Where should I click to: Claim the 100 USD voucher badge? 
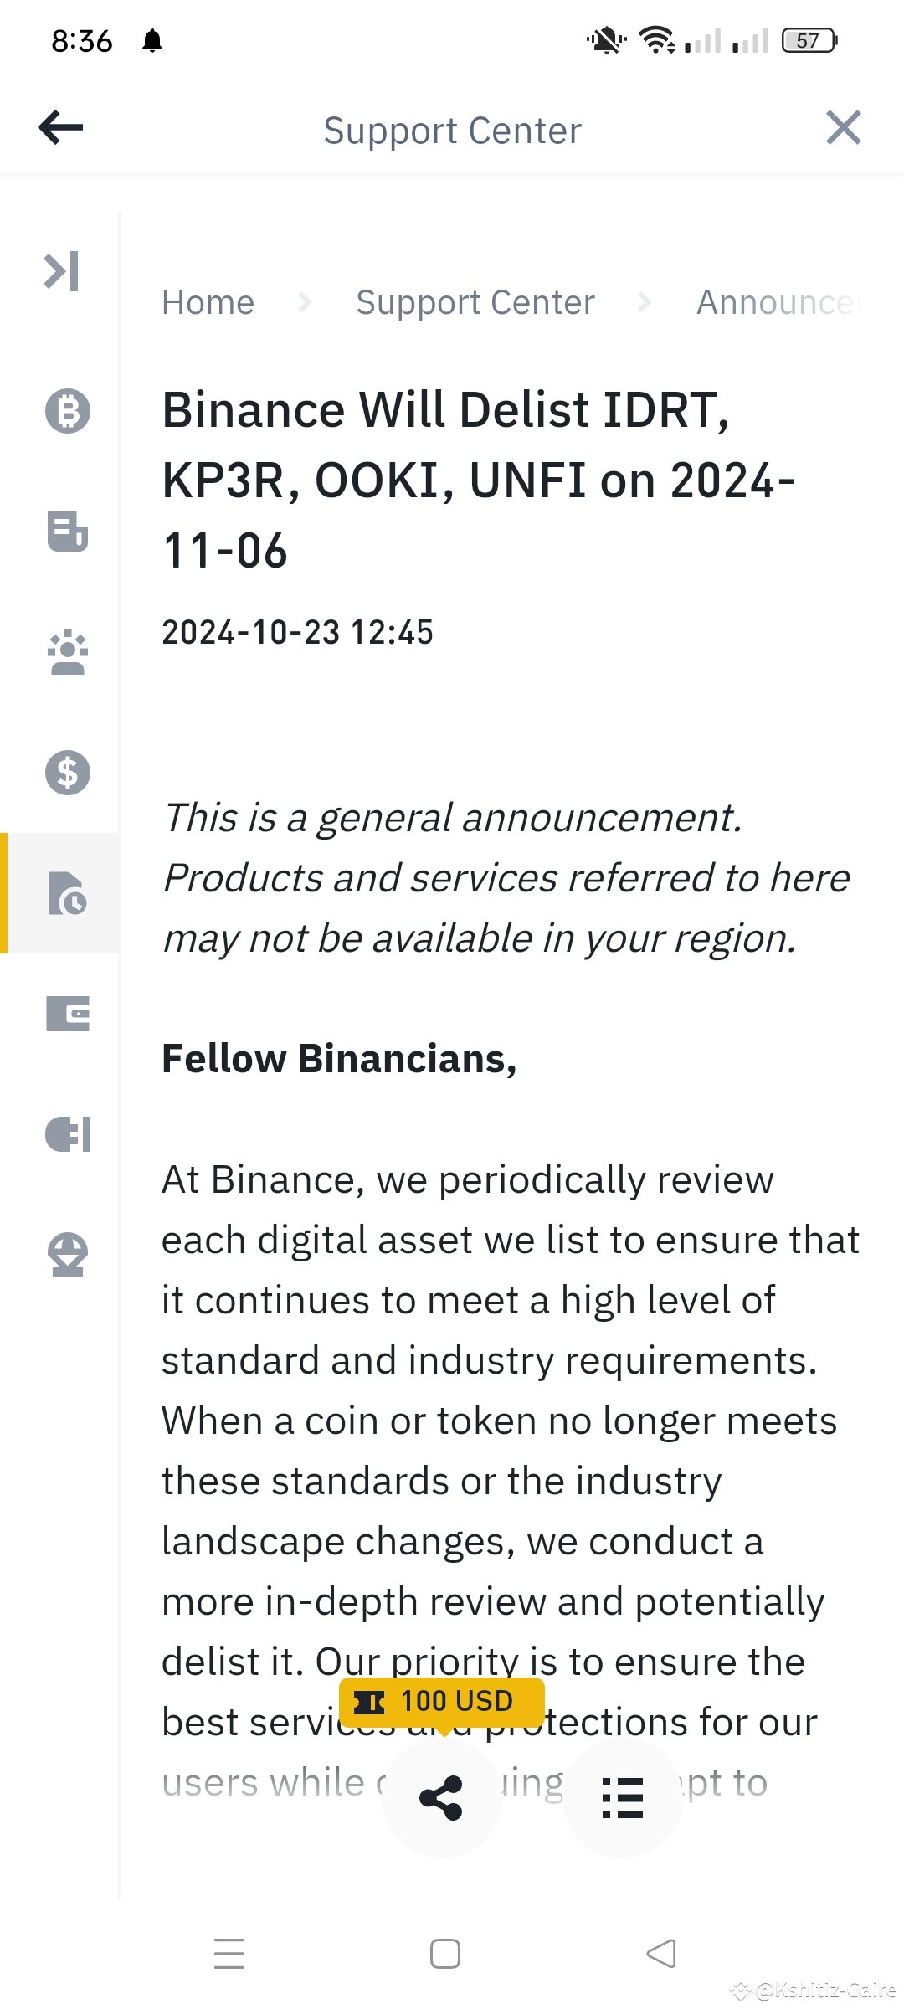441,1700
